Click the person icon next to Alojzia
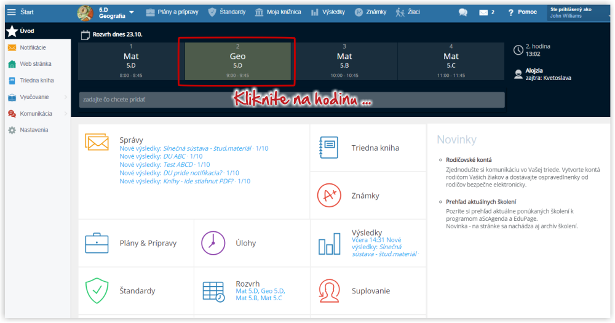 pos(518,74)
